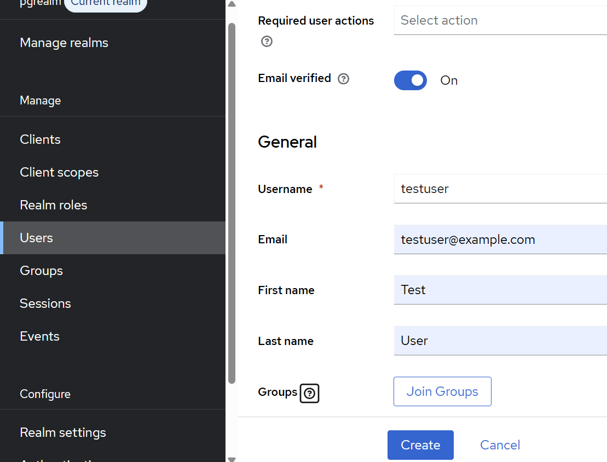Click the Join Groups button
The image size is (607, 462).
[x=442, y=391]
